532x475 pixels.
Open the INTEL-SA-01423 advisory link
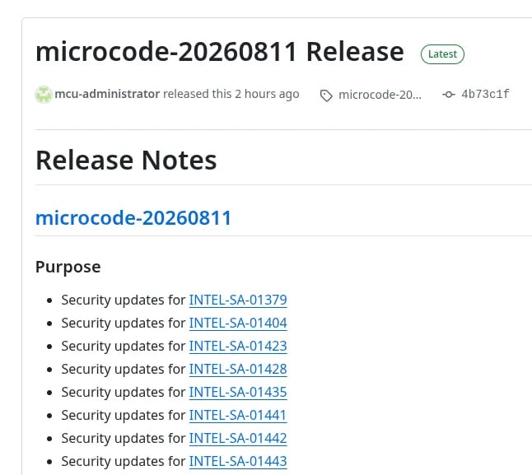[x=238, y=346]
